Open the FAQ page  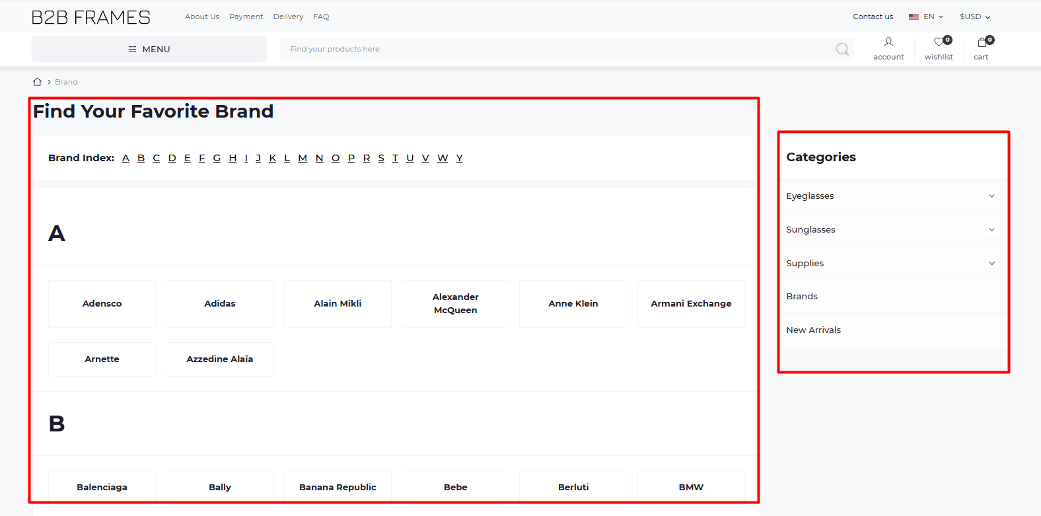pos(321,17)
